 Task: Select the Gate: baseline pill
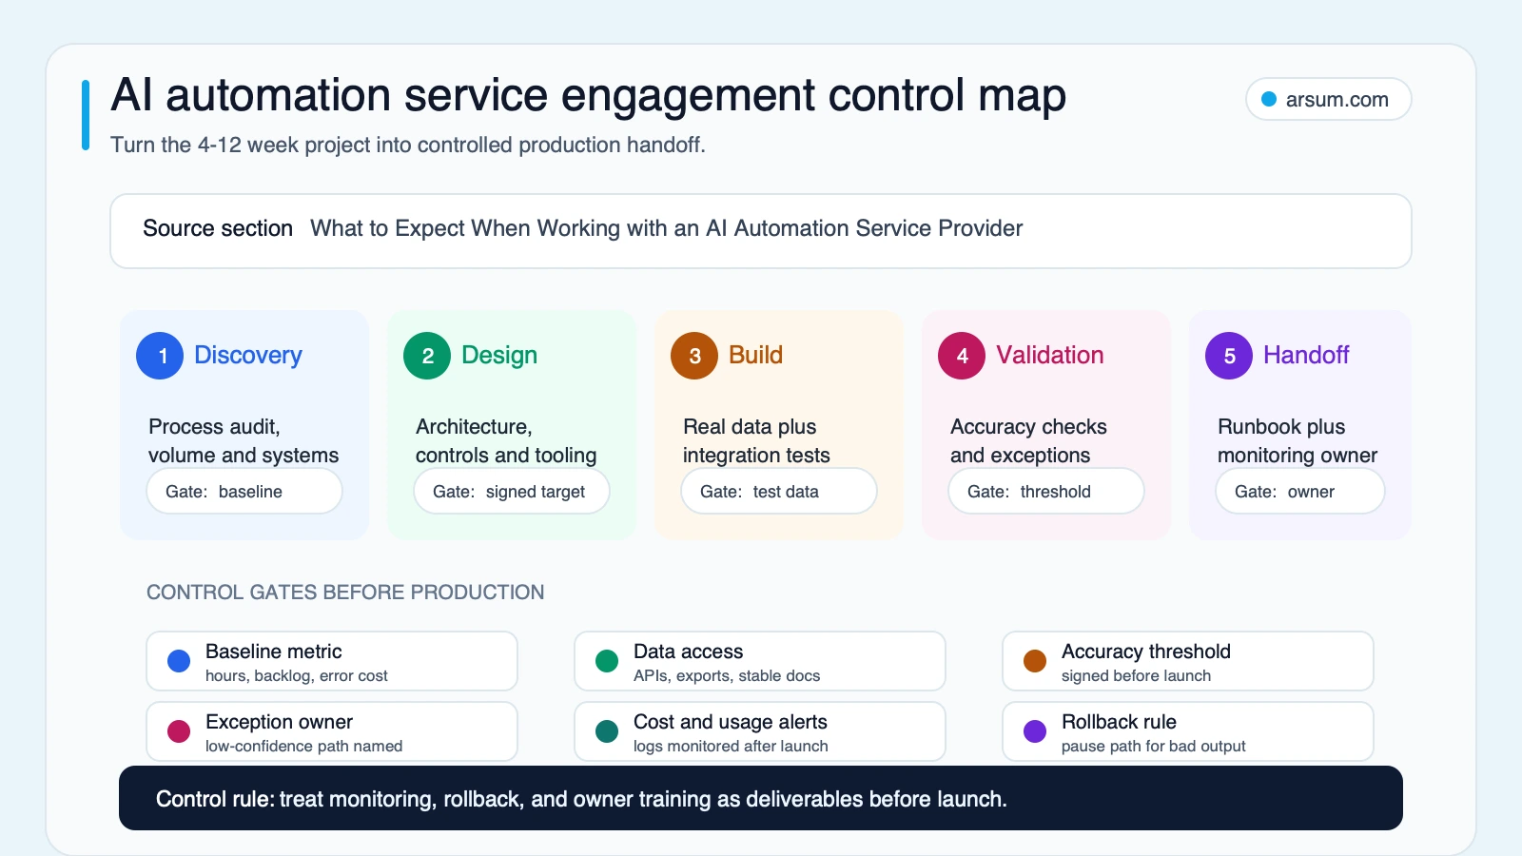[x=244, y=492]
